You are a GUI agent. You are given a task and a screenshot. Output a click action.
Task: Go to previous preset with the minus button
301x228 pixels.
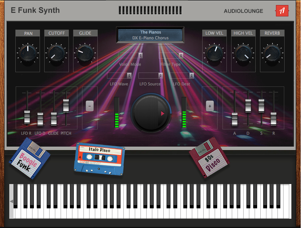point(90,106)
